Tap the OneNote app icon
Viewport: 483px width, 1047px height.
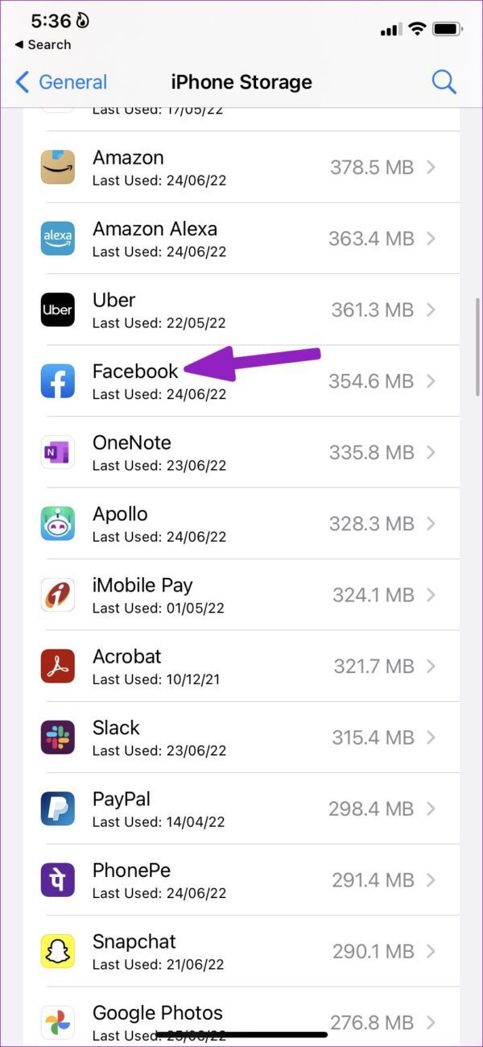pyautogui.click(x=58, y=452)
